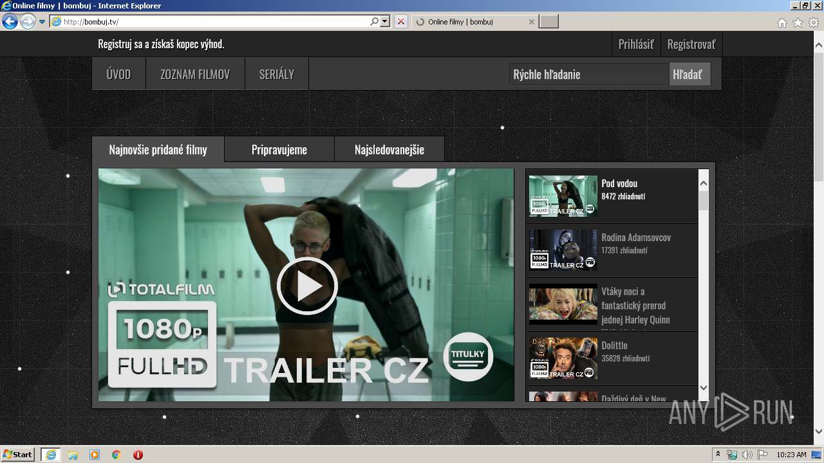Click the Action Center flag icon
Screen dimensions: 824x463
[763, 455]
